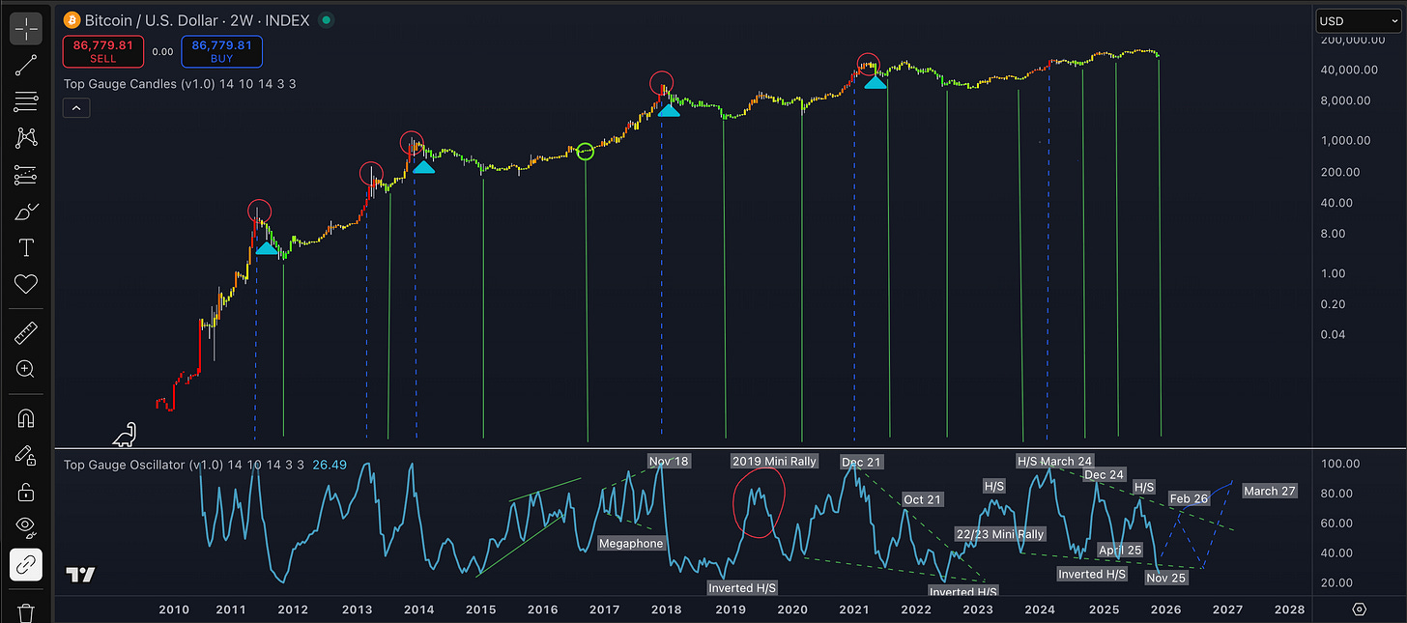Open the heart icons menu

(x=26, y=284)
